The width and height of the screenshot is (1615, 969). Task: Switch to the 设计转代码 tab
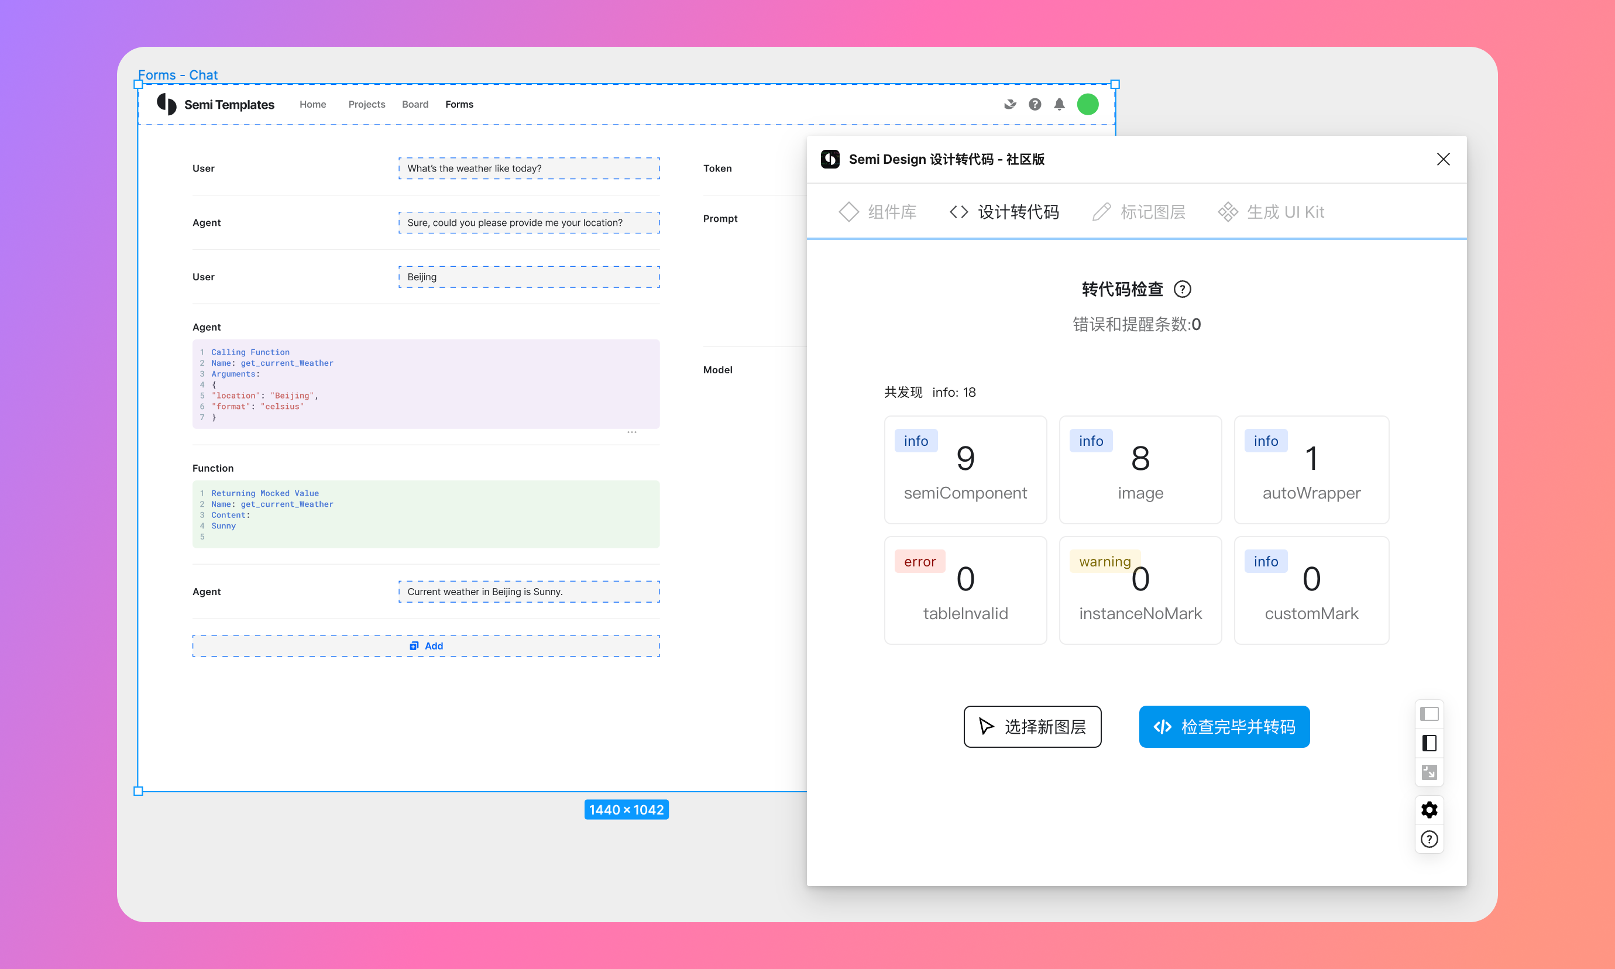[1004, 212]
